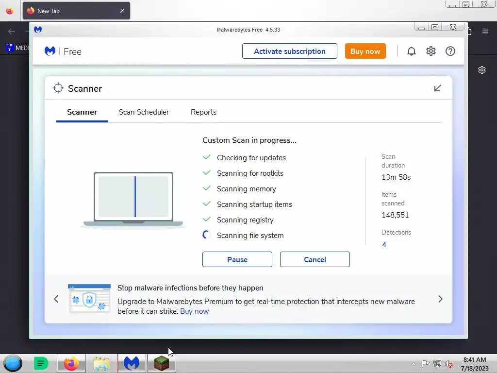Click the checkmark beside Scanning startup items
The height and width of the screenshot is (373, 497).
[x=207, y=204]
